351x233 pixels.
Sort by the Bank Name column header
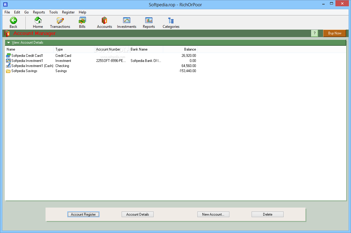click(x=146, y=49)
